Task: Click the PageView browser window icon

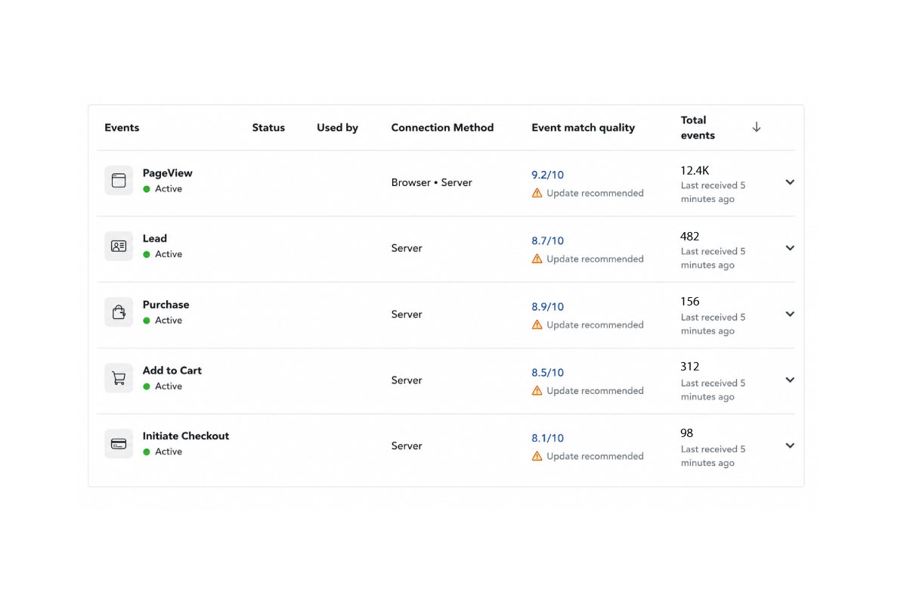Action: [119, 181]
